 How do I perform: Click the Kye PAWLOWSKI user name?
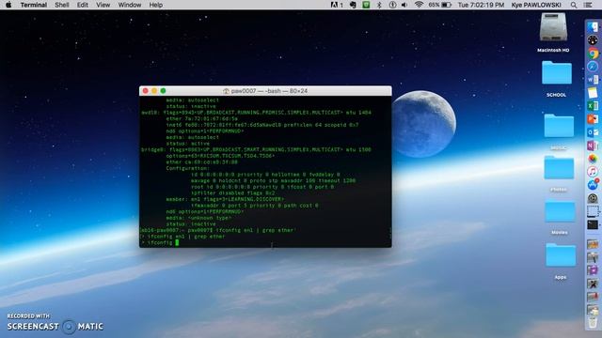[x=536, y=5]
